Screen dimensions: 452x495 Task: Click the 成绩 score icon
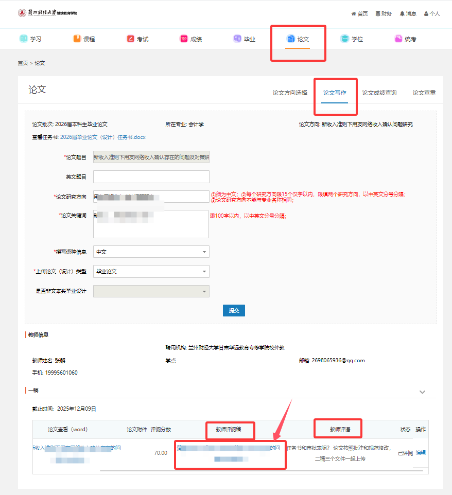[184, 39]
